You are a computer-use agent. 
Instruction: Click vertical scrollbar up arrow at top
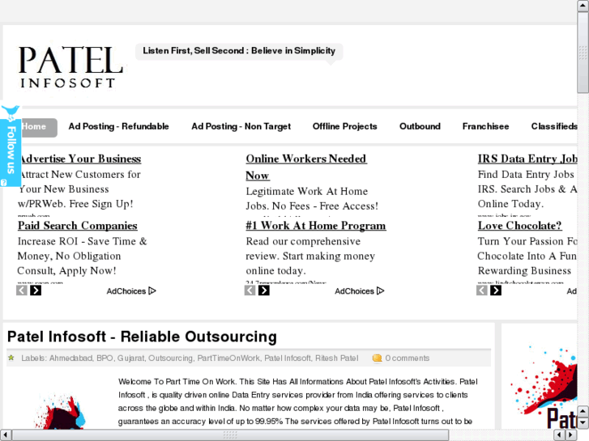[583, 6]
